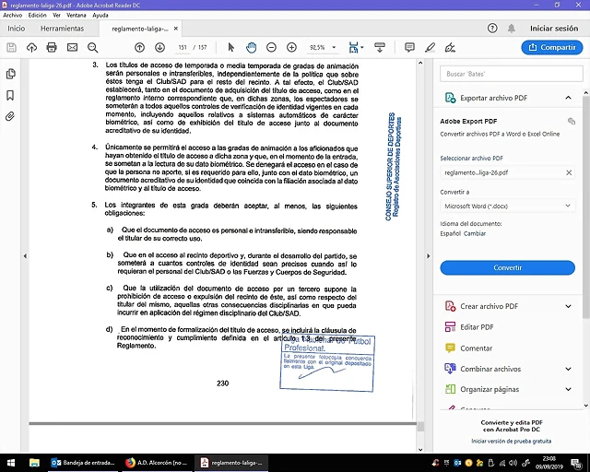Viewport: 590px width, 472px height.
Task: Click document scrollbar up arrow
Action: pyautogui.click(x=420, y=64)
